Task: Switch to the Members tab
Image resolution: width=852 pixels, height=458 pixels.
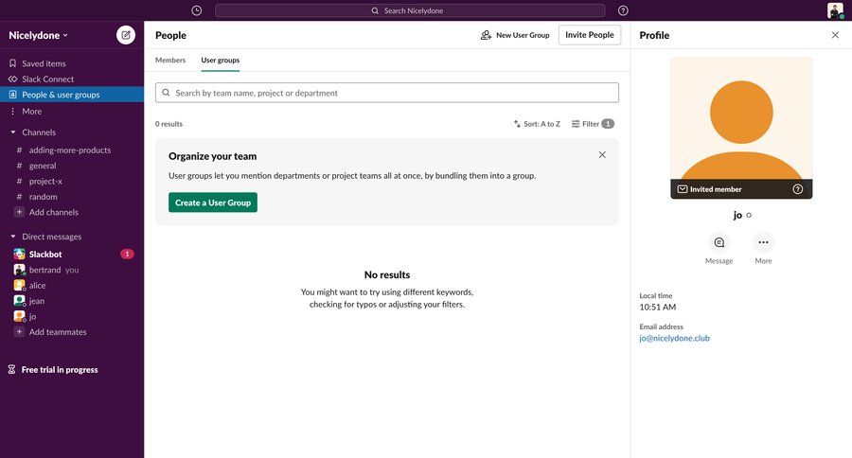Action: pyautogui.click(x=170, y=61)
